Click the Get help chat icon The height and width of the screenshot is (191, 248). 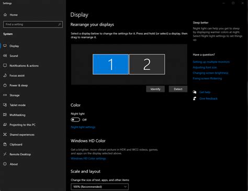[x=195, y=92]
